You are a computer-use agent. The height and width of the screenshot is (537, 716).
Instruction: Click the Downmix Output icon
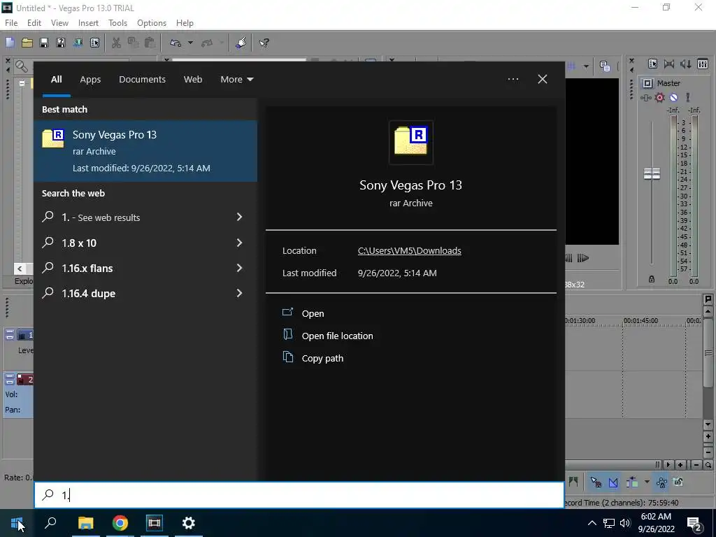click(669, 64)
